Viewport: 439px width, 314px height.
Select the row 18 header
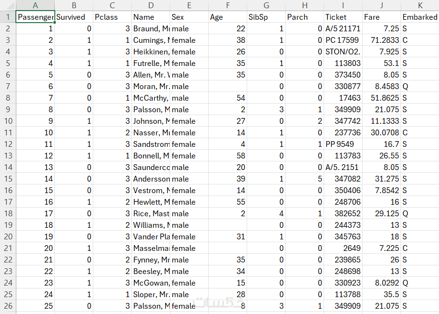coord(8,214)
